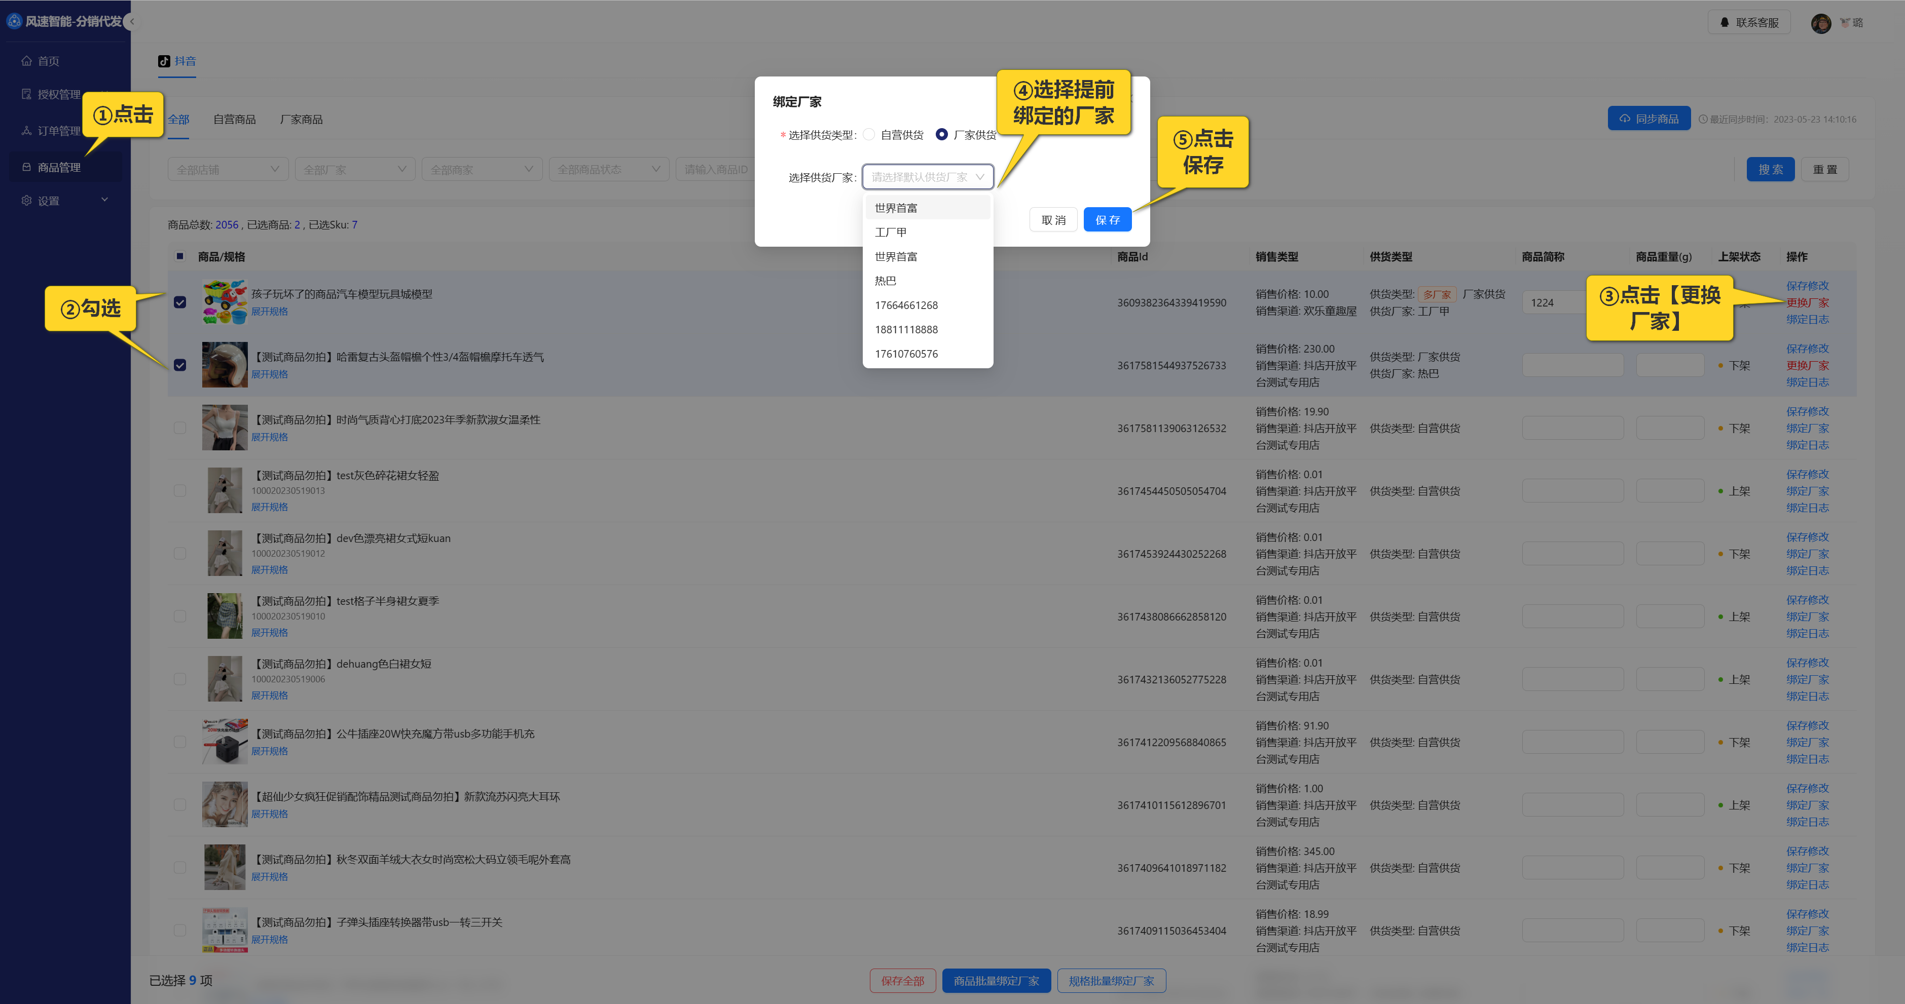This screenshot has height=1004, width=1905.
Task: Click the user avatar icon
Action: [1821, 23]
